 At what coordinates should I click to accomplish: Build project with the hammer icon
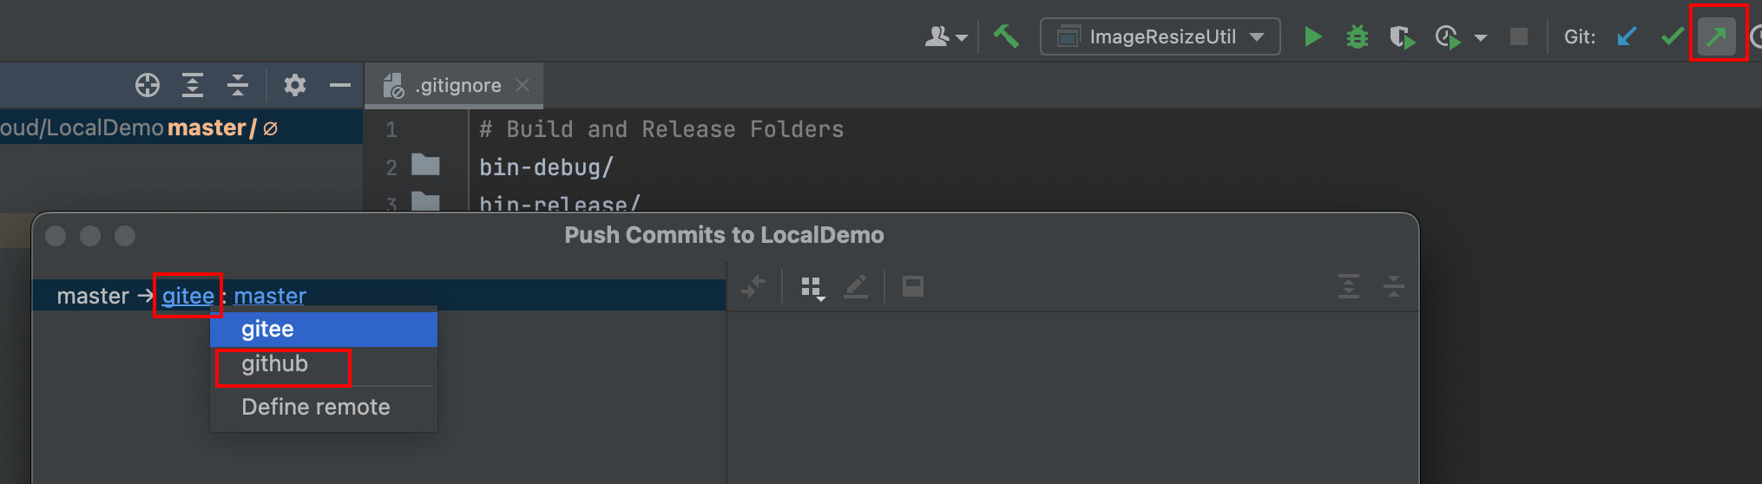[1006, 36]
